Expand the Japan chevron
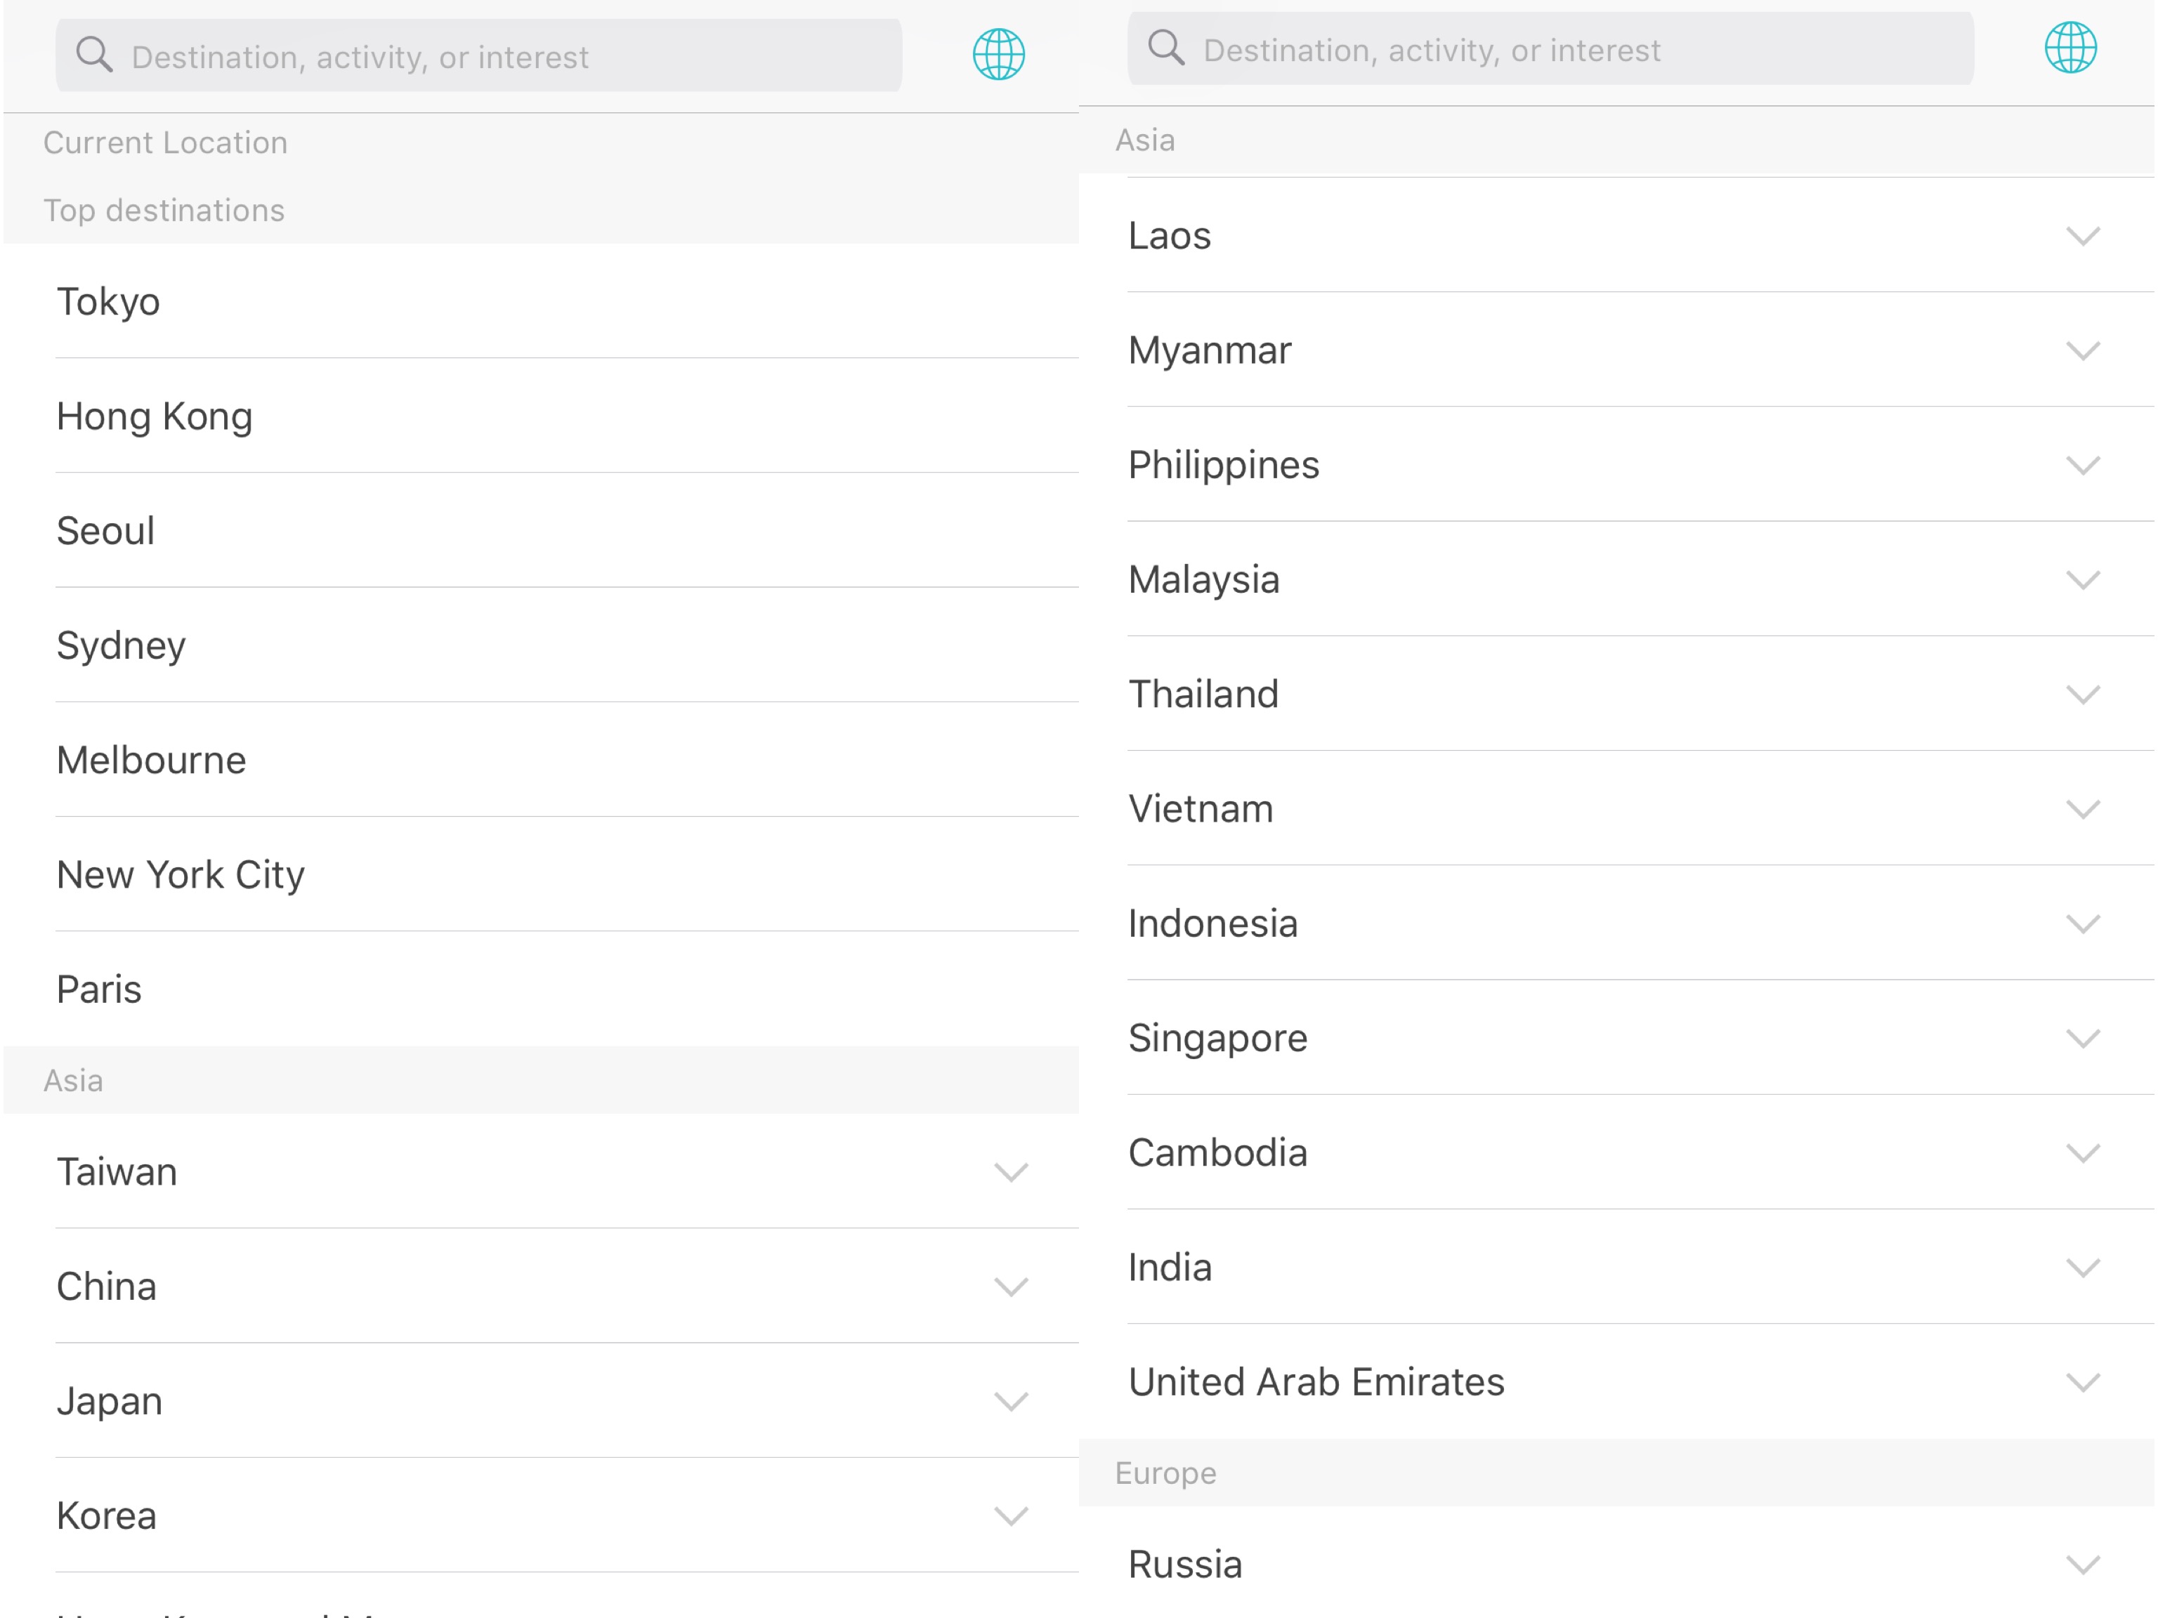 coord(1011,1400)
